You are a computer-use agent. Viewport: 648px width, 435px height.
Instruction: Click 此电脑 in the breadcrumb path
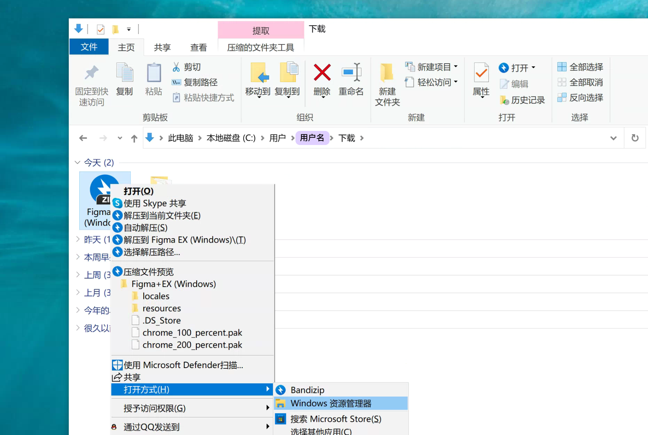pyautogui.click(x=181, y=138)
